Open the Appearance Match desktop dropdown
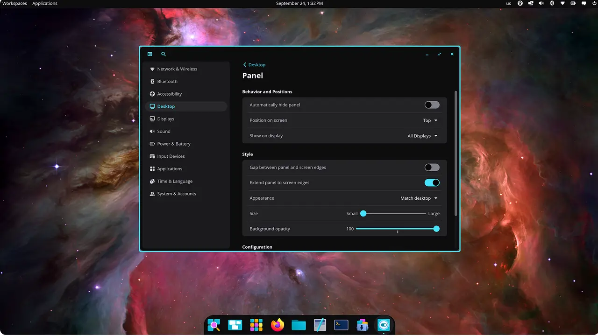This screenshot has width=598, height=336. (x=419, y=198)
